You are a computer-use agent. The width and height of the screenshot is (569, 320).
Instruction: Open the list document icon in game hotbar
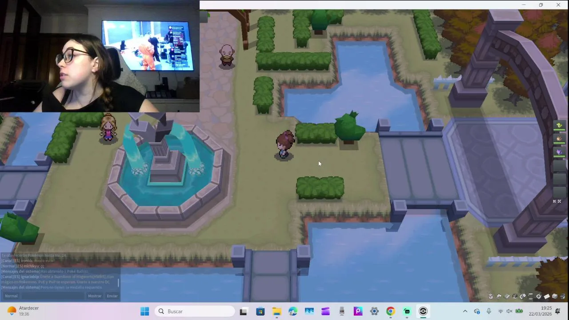pos(531,296)
